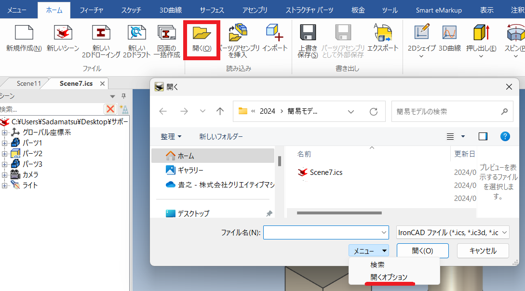The height and width of the screenshot is (291, 525).
Task: Click the file list horizontal scrollbar
Action: (x=339, y=213)
